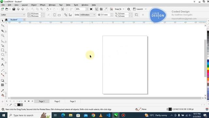Pick the red swatch in color palette
Image resolution: width=209 pixels, height=118 pixels.
tap(208, 72)
